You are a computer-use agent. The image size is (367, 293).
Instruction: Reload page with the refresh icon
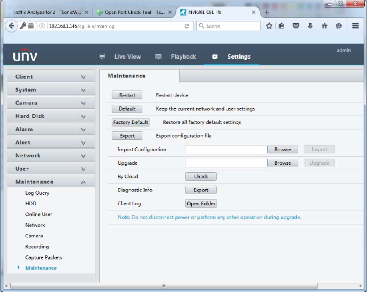pyautogui.click(x=187, y=26)
